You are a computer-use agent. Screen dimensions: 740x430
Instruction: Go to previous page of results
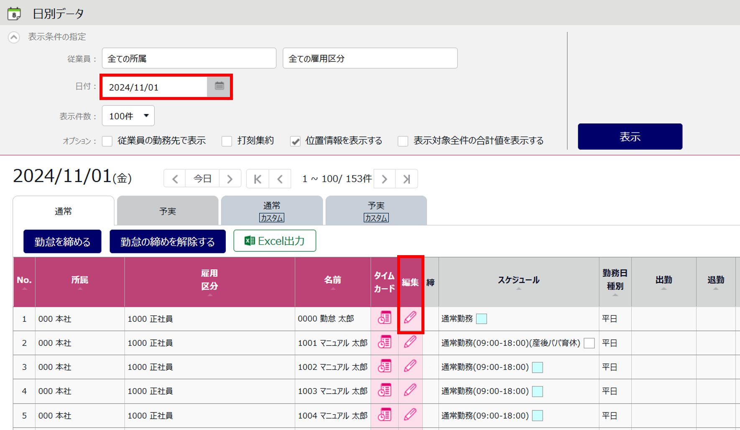coord(280,179)
